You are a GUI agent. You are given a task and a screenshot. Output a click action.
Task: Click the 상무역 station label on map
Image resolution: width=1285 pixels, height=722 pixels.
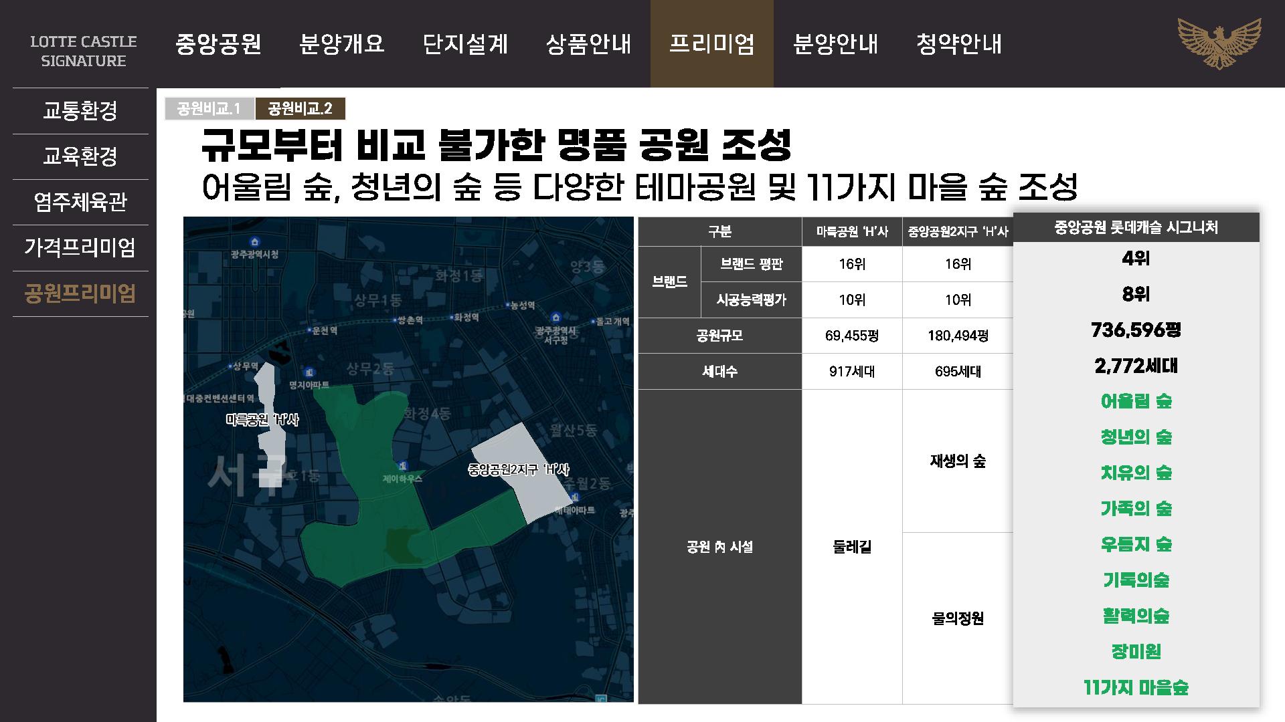tap(246, 366)
